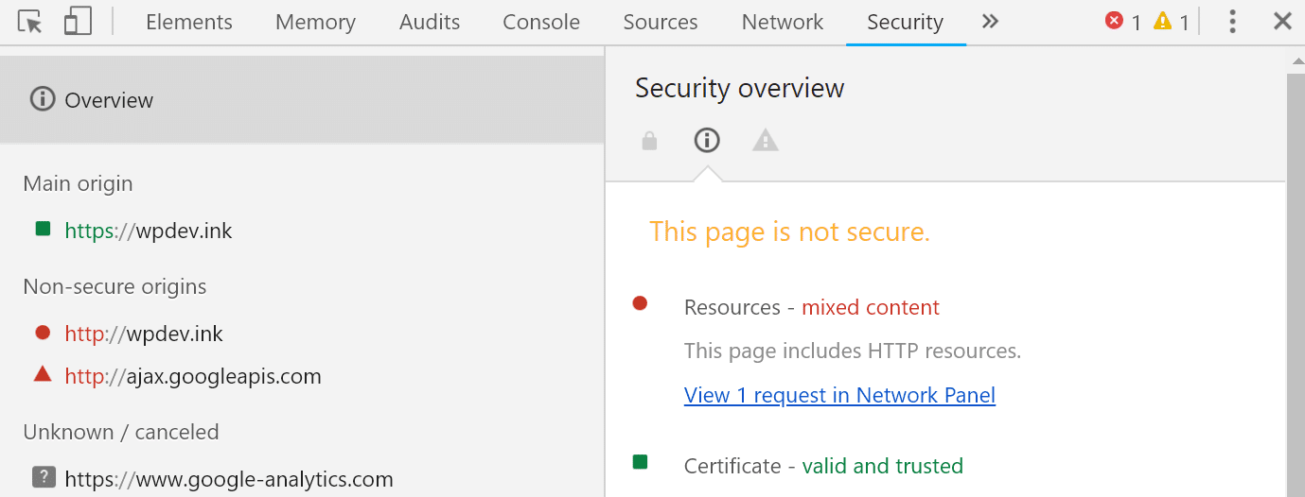Click the Main origin heading
This screenshot has width=1305, height=497.
[x=78, y=183]
